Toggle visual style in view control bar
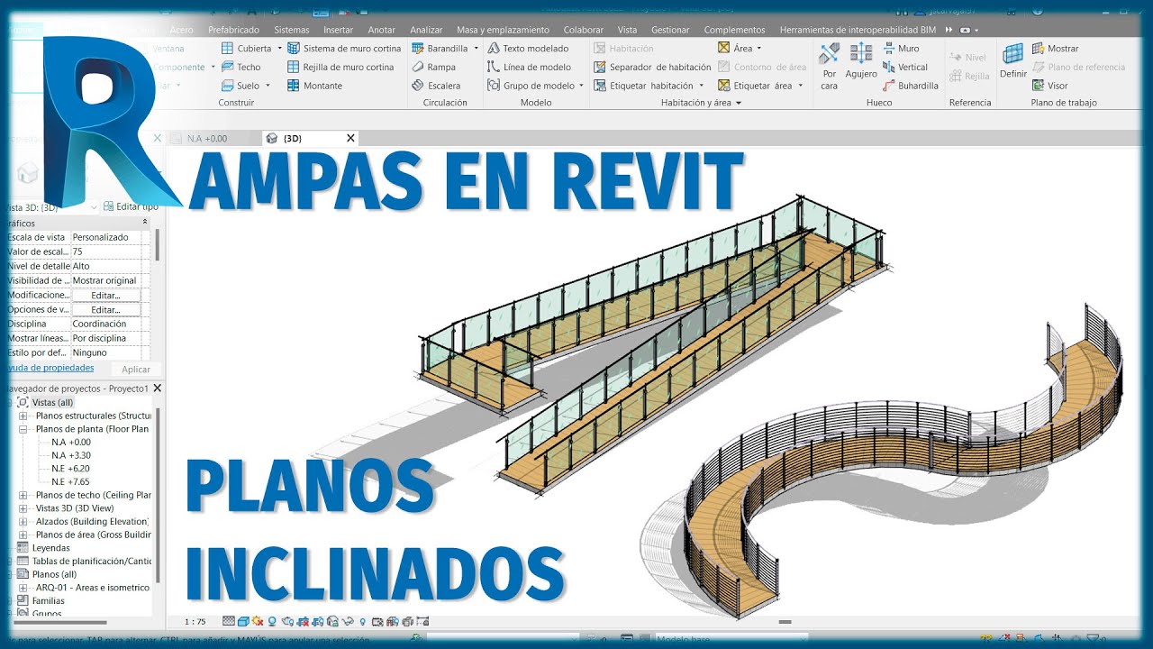The width and height of the screenshot is (1153, 649). pyautogui.click(x=243, y=621)
